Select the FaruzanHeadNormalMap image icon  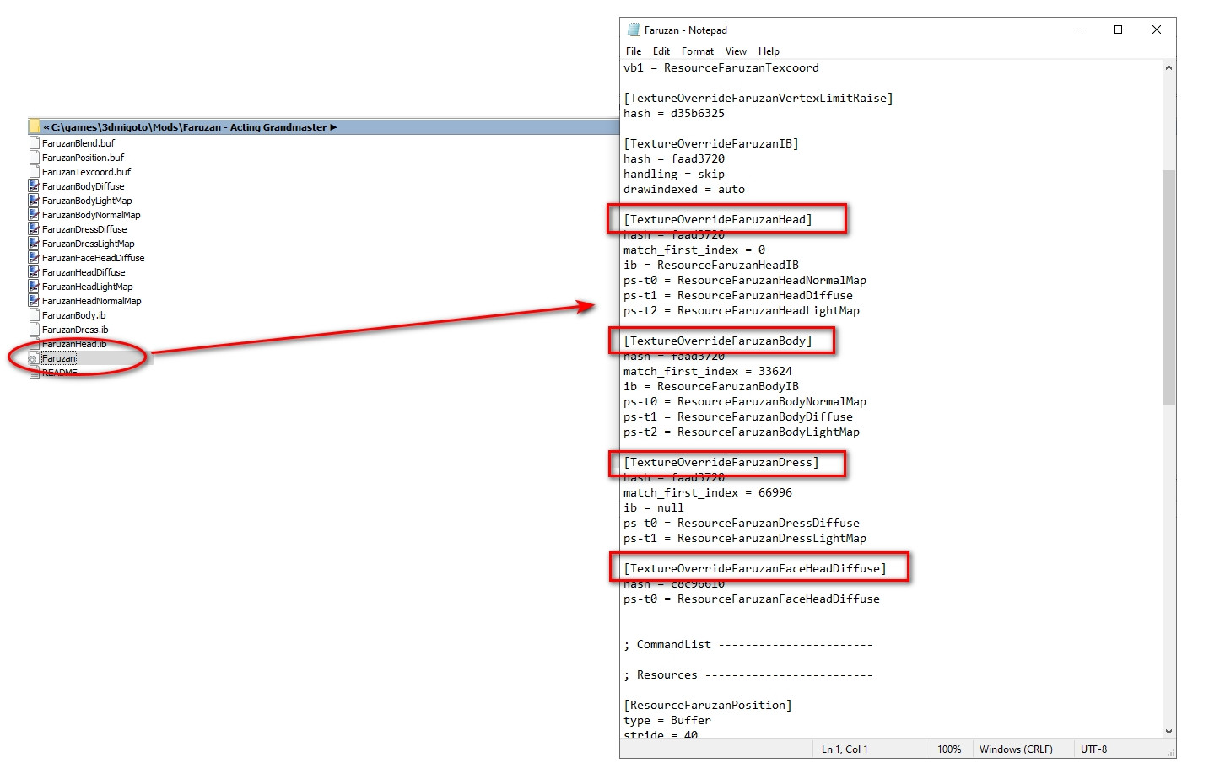click(34, 301)
